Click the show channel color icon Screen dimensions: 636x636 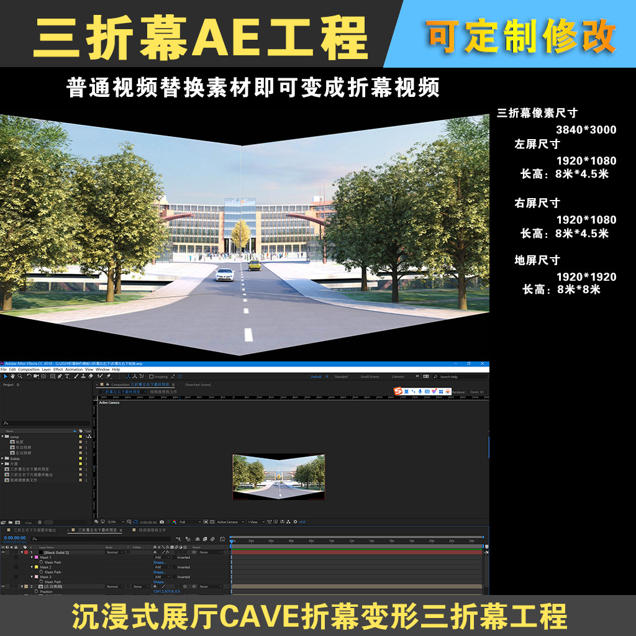click(174, 522)
